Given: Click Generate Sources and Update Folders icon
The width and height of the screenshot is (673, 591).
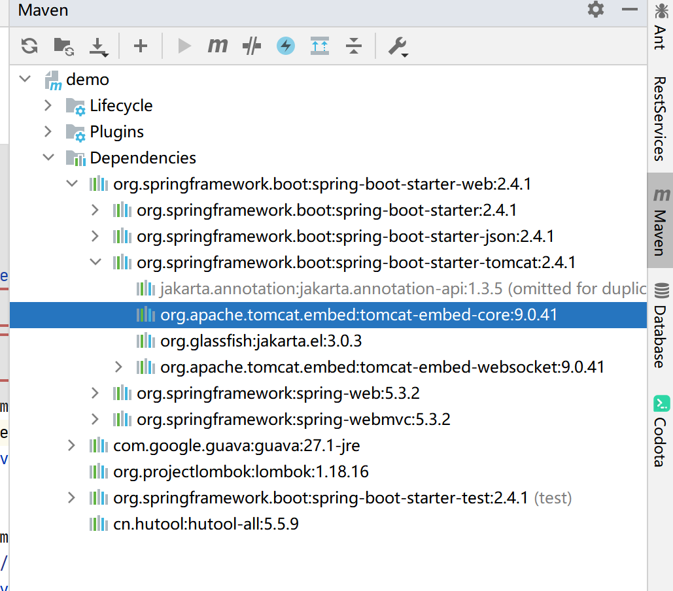Looking at the screenshot, I should click(63, 46).
